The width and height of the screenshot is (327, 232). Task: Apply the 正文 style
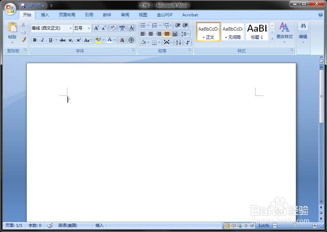click(x=208, y=32)
